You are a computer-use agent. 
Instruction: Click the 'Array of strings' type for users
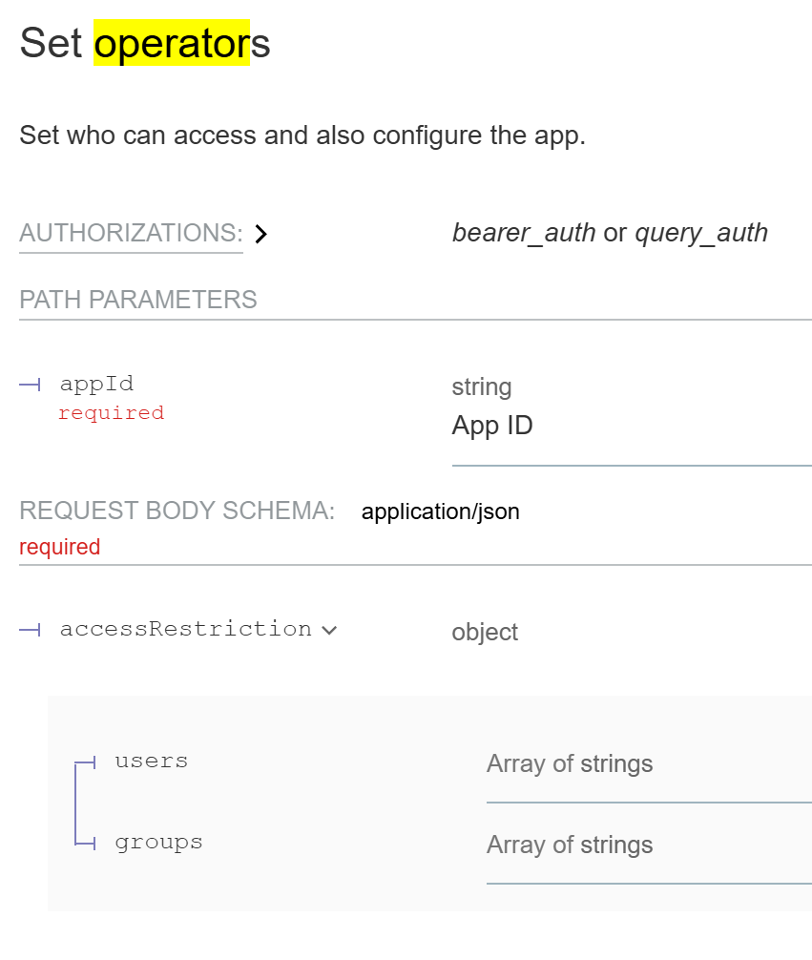click(570, 763)
